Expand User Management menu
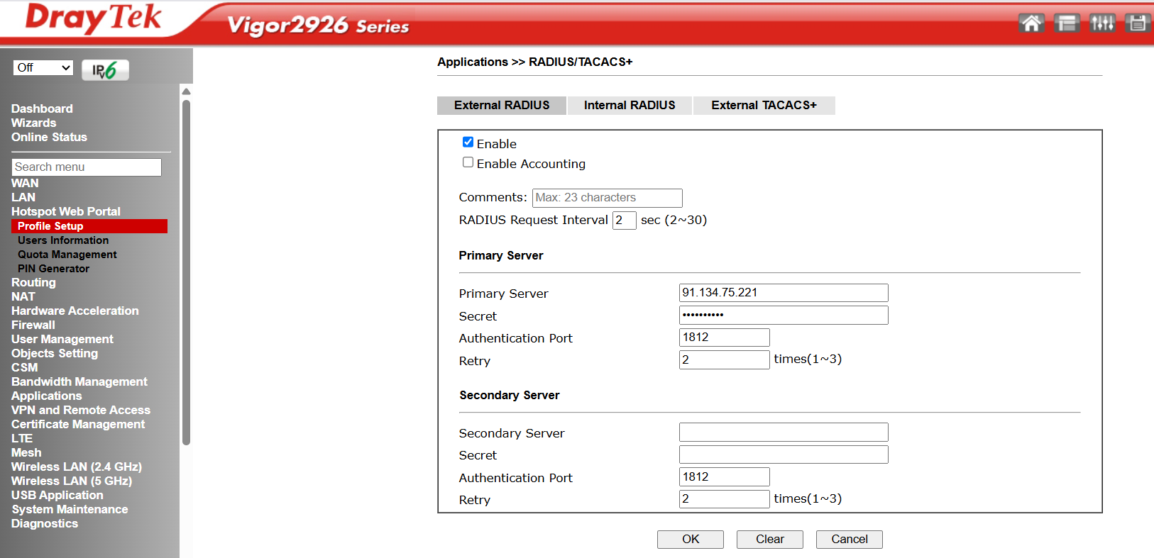Screen dimensions: 1154x558 coord(62,339)
